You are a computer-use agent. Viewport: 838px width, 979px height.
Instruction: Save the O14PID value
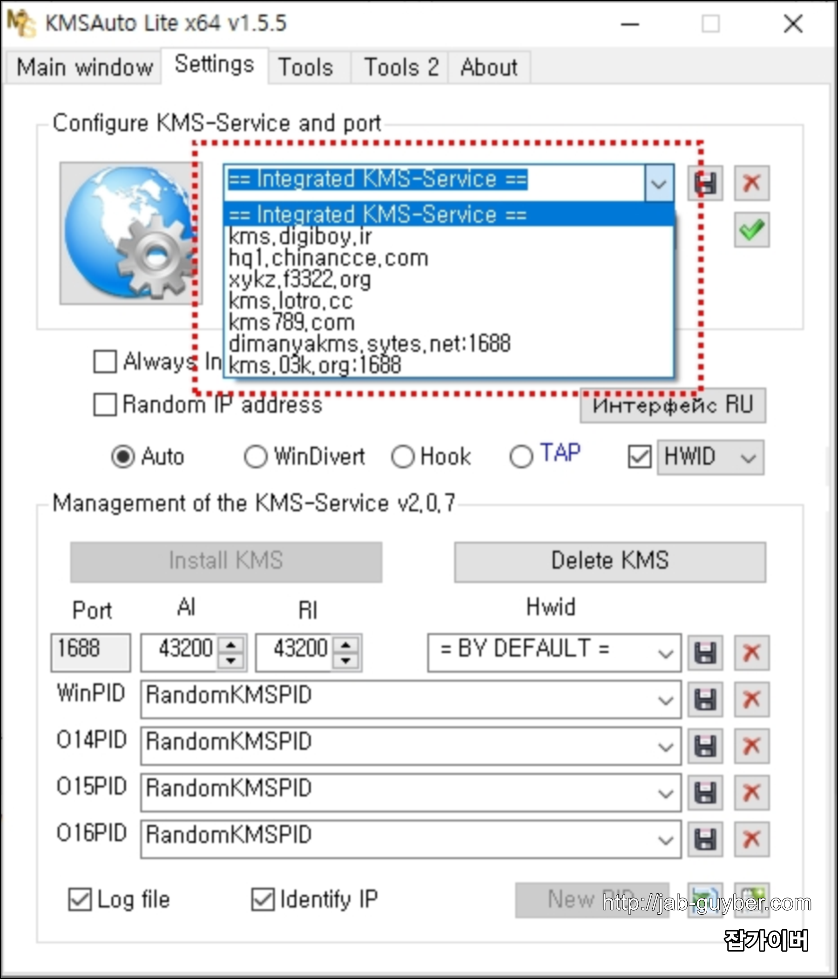click(x=705, y=746)
